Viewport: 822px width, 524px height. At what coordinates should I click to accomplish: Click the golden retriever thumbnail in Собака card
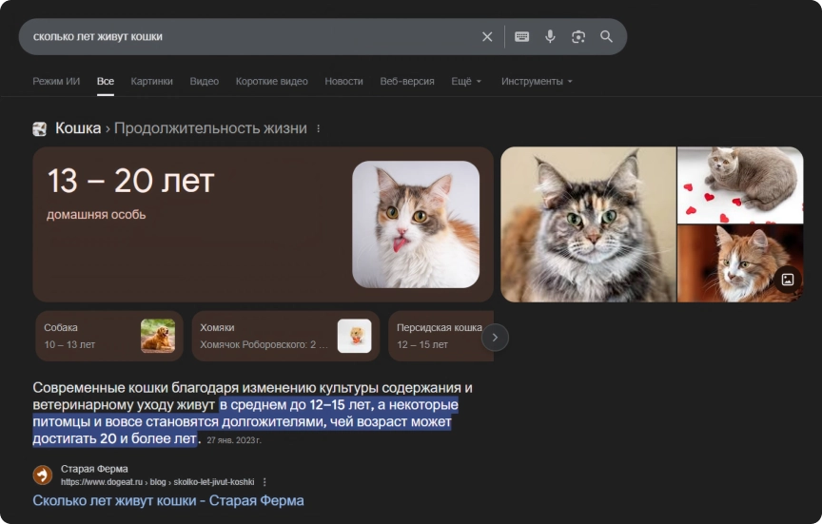click(158, 336)
